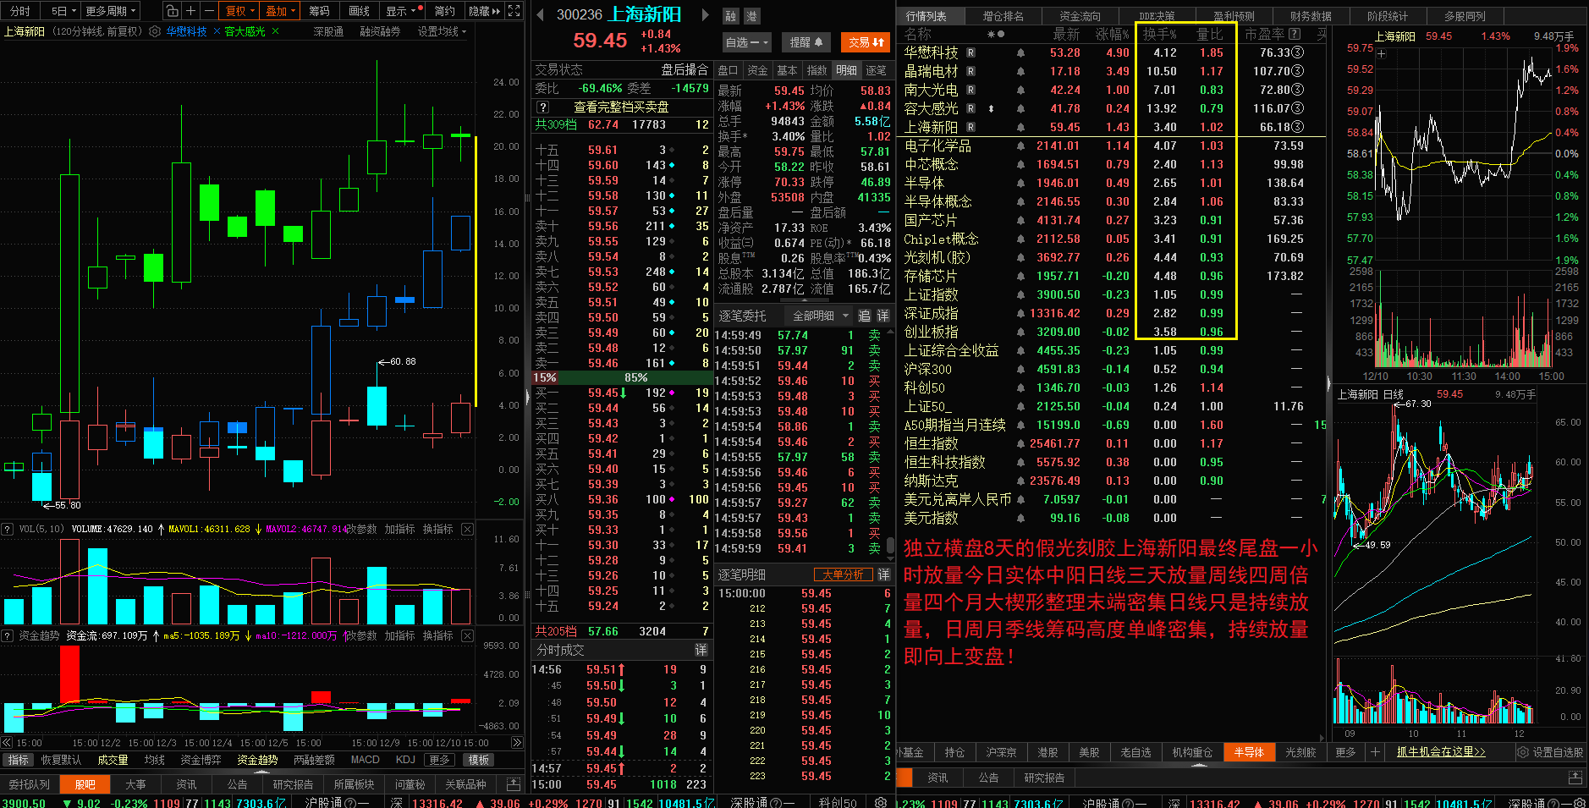Click the pop-out icon beside 关联品种
The width and height of the screenshot is (1589, 808).
tap(513, 784)
